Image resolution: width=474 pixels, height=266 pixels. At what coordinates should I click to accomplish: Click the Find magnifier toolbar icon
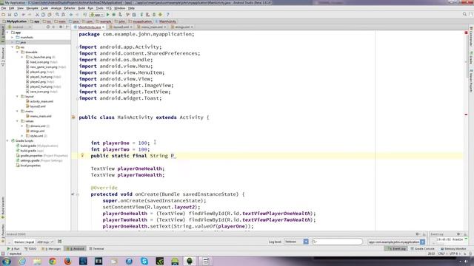pyautogui.click(x=57, y=15)
